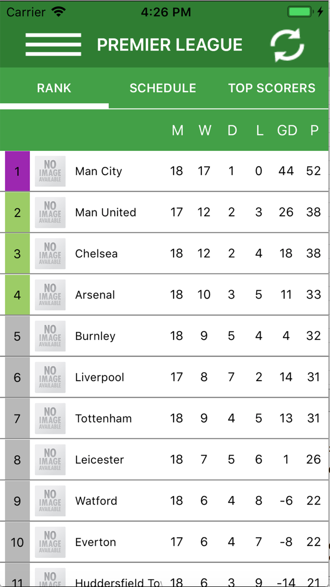Screen dimensions: 330x587
Task: Tap the refresh icon
Action: (287, 45)
